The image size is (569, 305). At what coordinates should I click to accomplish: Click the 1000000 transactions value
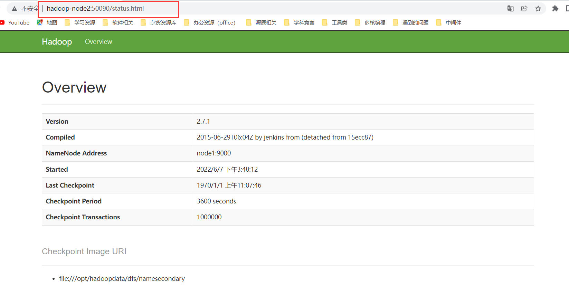209,217
